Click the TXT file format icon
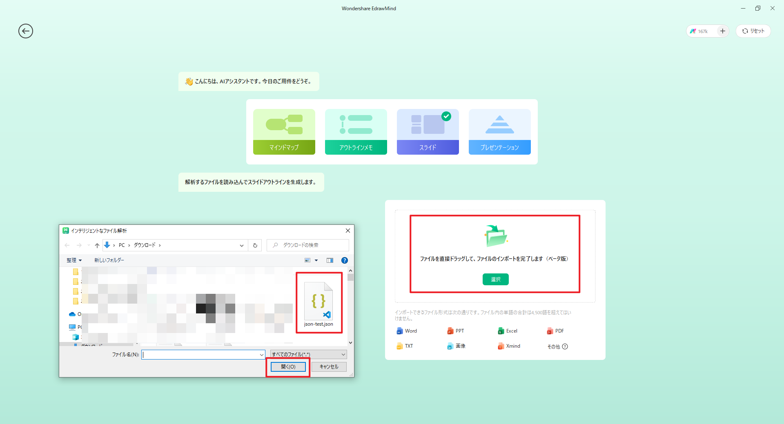The height and width of the screenshot is (424, 784). point(399,346)
